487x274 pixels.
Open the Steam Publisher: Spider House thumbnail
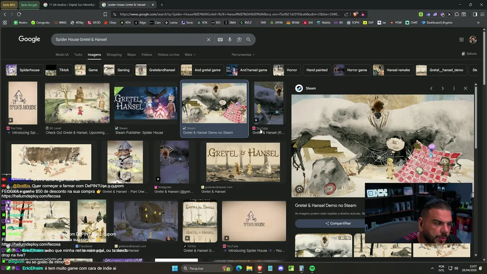pos(146,104)
